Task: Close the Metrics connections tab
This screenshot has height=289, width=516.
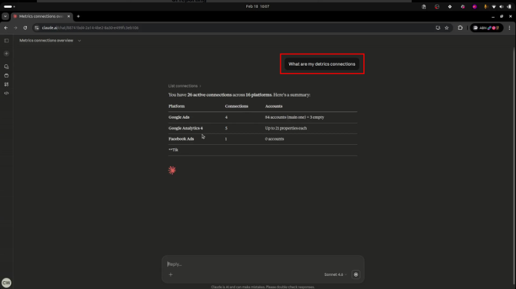Action: point(69,16)
